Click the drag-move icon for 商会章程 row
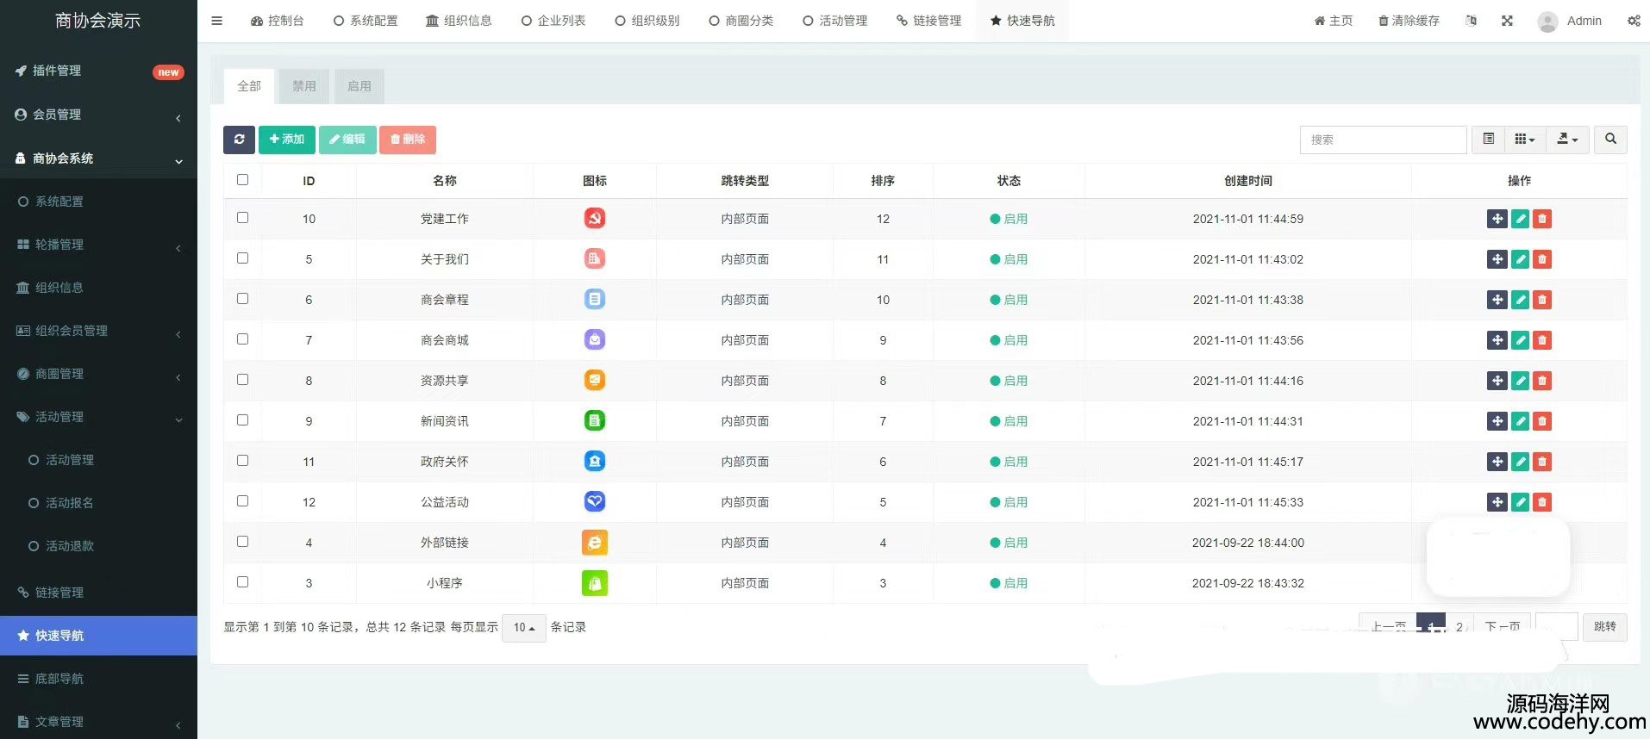The height and width of the screenshot is (739, 1650). point(1497,300)
